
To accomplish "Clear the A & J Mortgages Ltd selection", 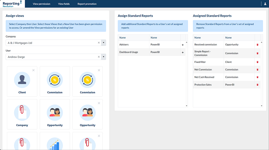I will coord(99,43).
